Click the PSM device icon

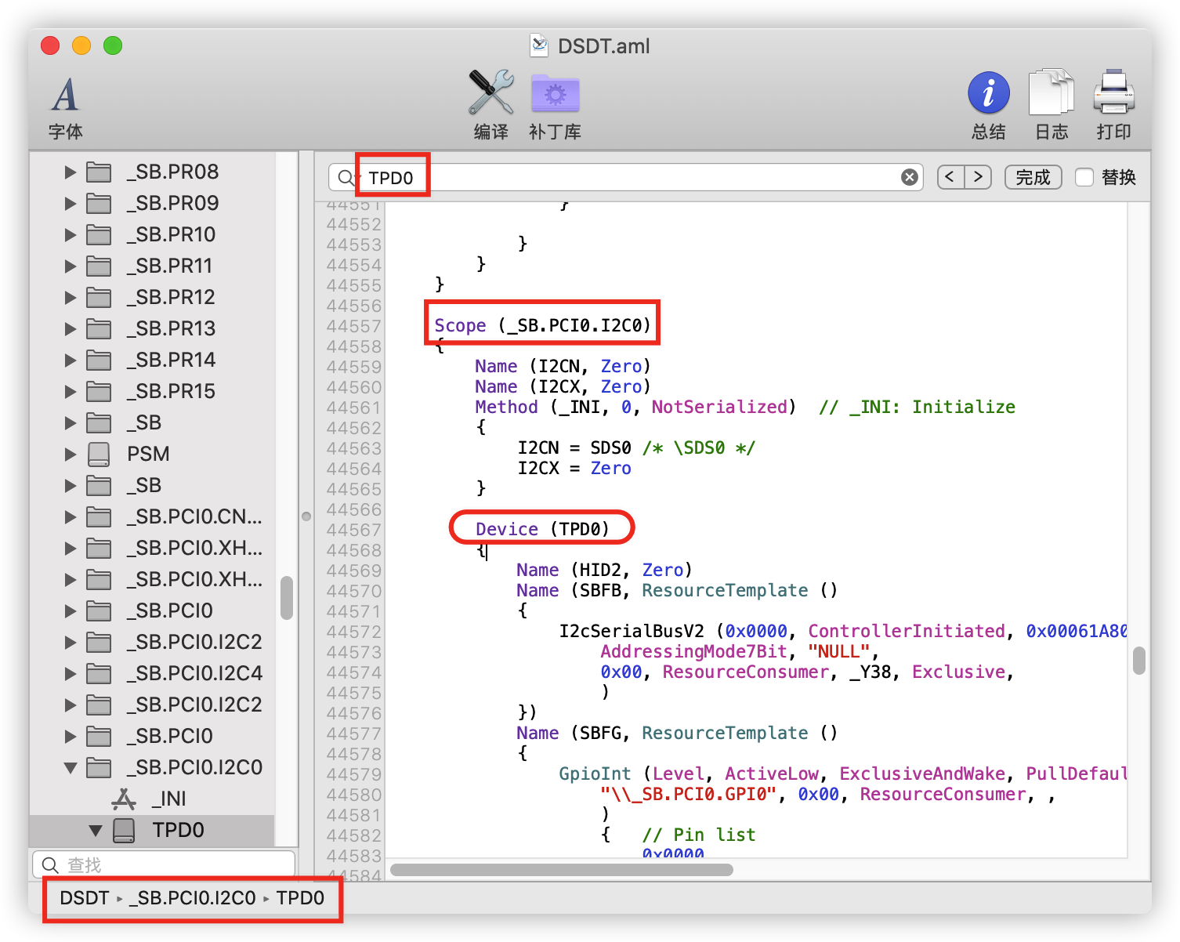(x=99, y=454)
